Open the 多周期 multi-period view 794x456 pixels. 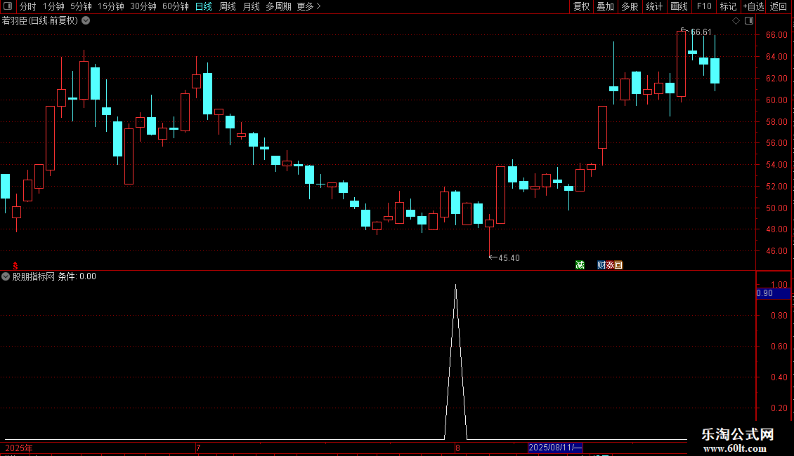point(278,6)
